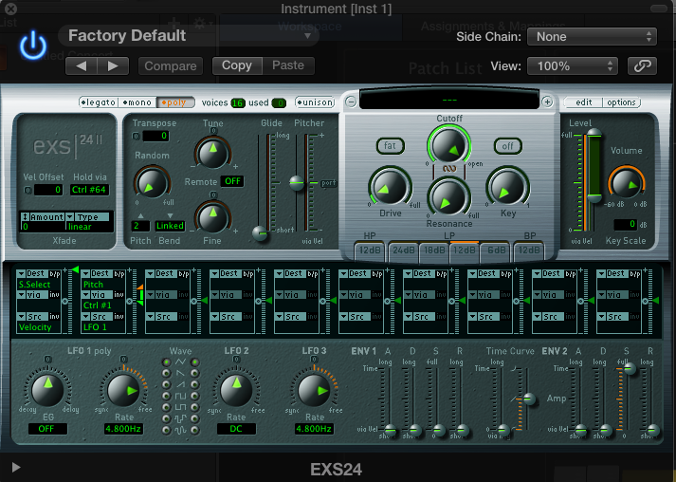Click the Time Curve slider handle

pyautogui.click(x=528, y=399)
